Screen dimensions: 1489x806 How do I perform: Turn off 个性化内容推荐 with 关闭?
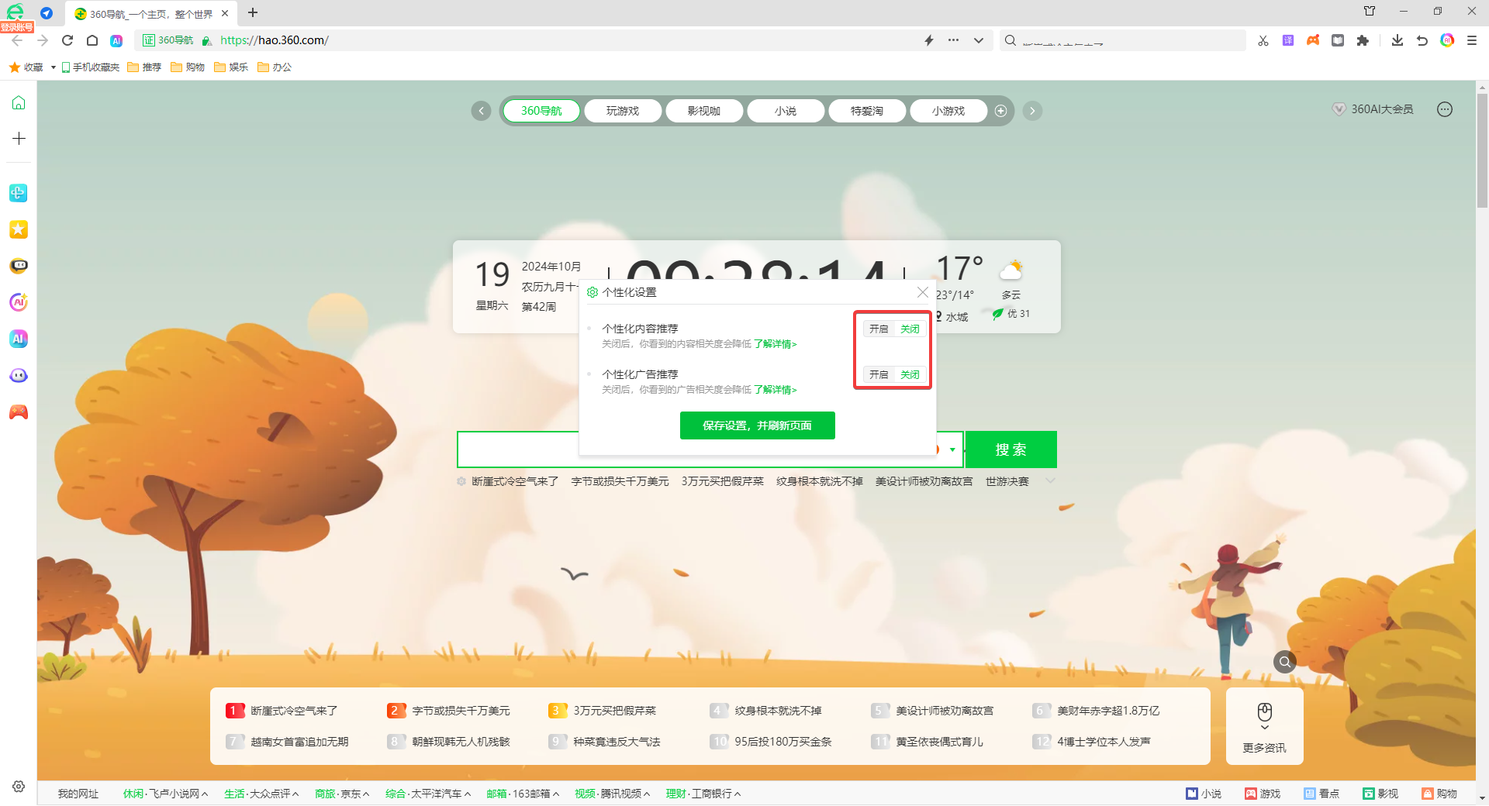coord(910,329)
